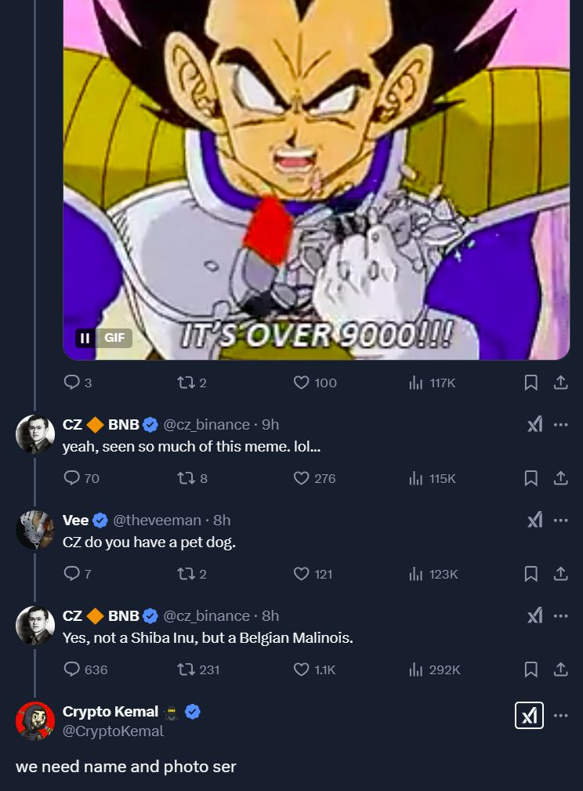Screen dimensions: 583x791
Task: Click Crypto Kemal's profile avatar
Action: point(35,721)
